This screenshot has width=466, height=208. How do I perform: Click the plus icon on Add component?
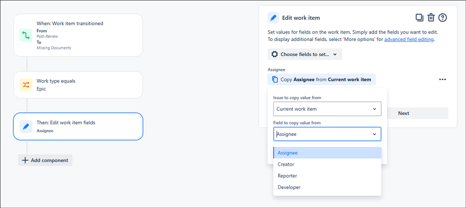click(x=25, y=160)
